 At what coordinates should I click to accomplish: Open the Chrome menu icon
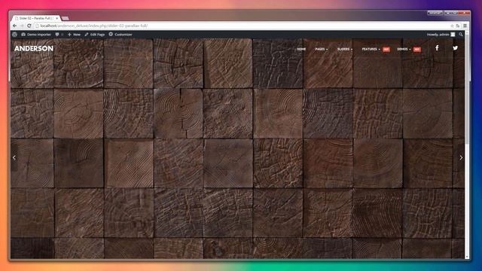[465, 26]
